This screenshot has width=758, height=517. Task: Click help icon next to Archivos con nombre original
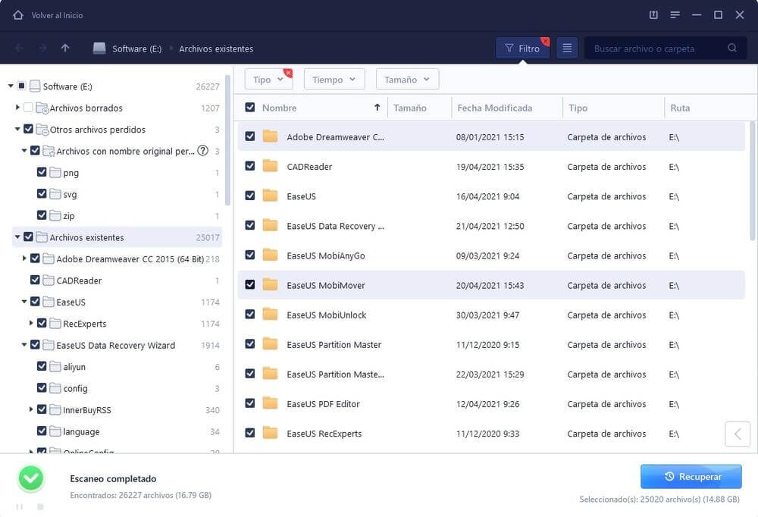(203, 150)
